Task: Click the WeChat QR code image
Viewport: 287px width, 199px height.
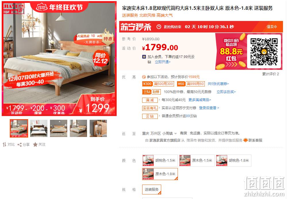Action: coord(264,51)
